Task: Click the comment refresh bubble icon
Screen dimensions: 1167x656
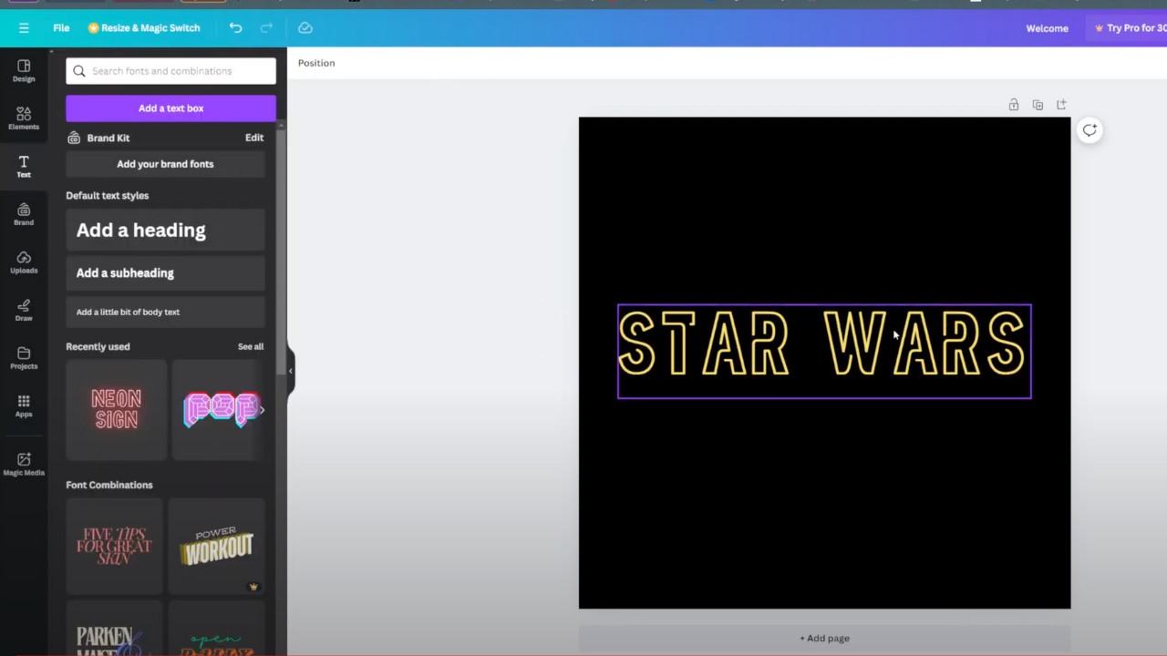Action: (x=1090, y=130)
